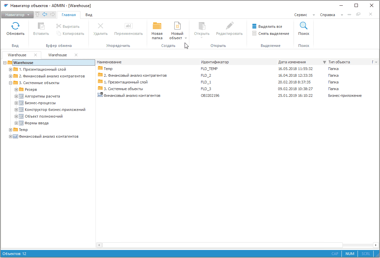
Task: Click Дата изменения column filter icon
Action: [324, 62]
